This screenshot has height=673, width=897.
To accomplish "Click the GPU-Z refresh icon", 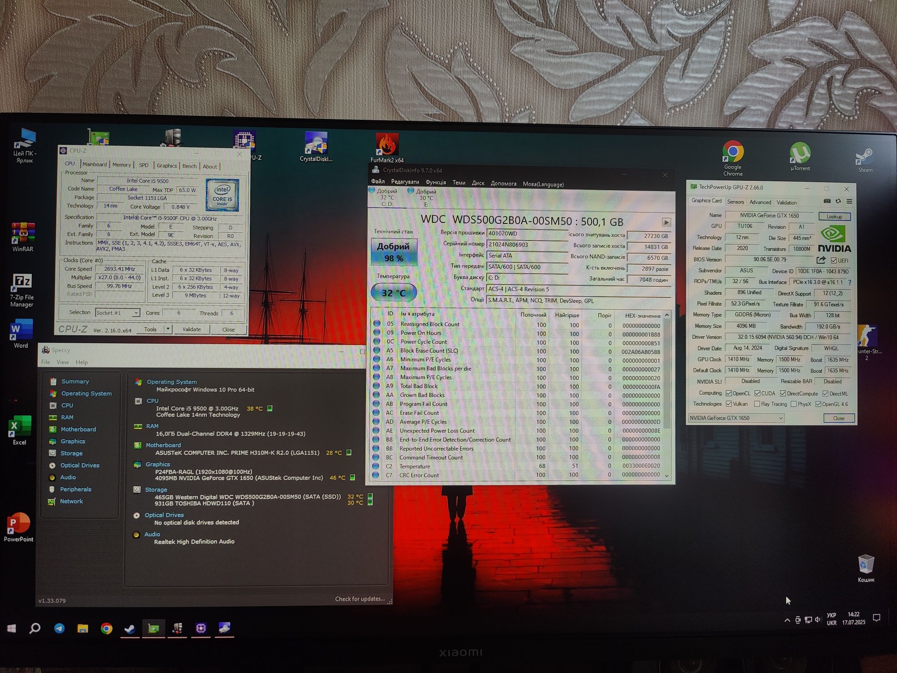I will click(x=838, y=201).
